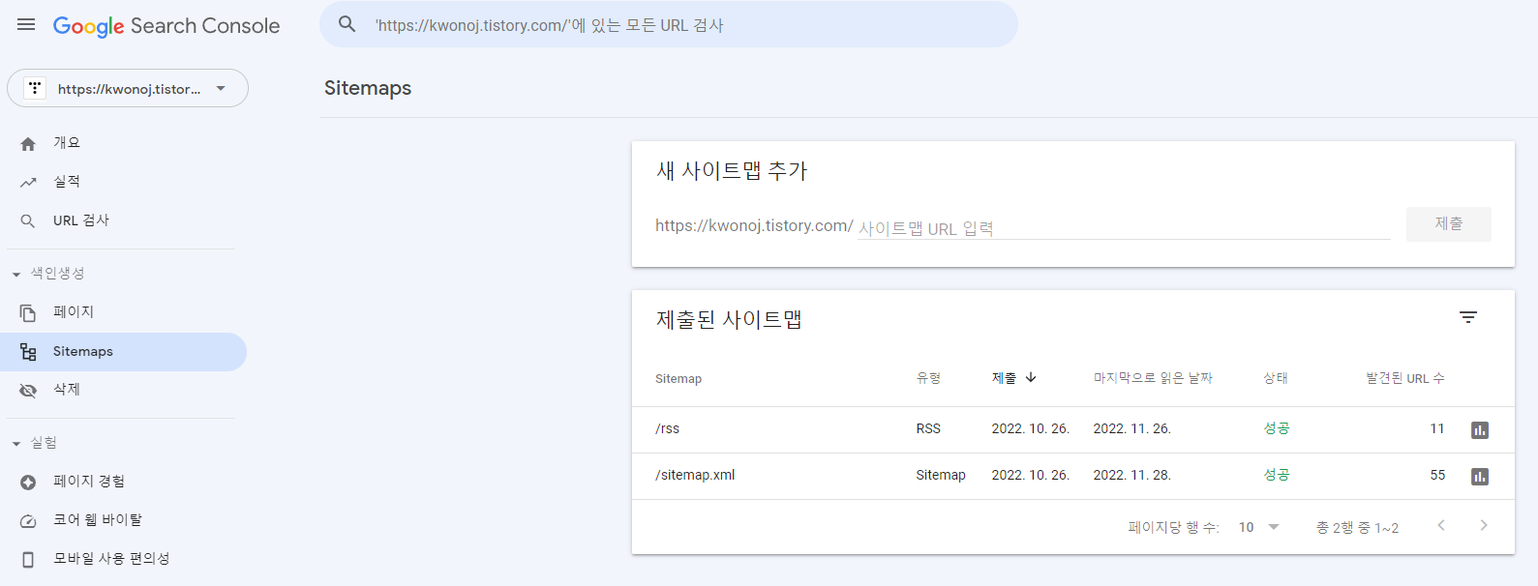
Task: Open the hamburger main menu
Action: [x=26, y=25]
